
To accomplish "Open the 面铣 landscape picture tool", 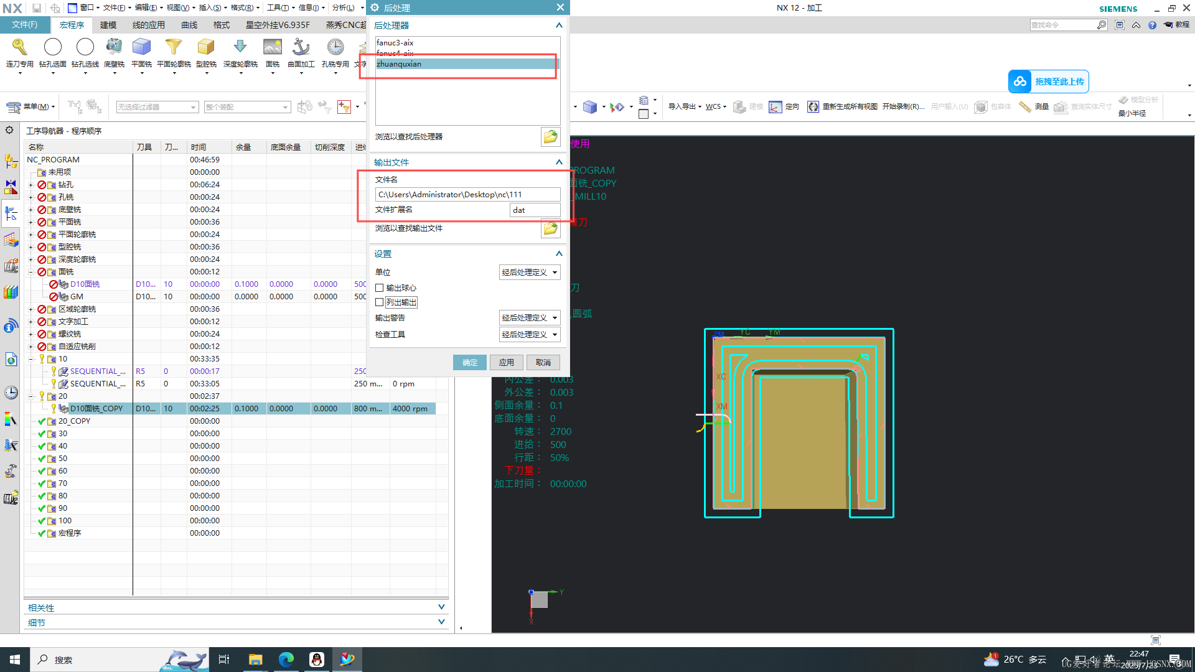I will (x=273, y=52).
